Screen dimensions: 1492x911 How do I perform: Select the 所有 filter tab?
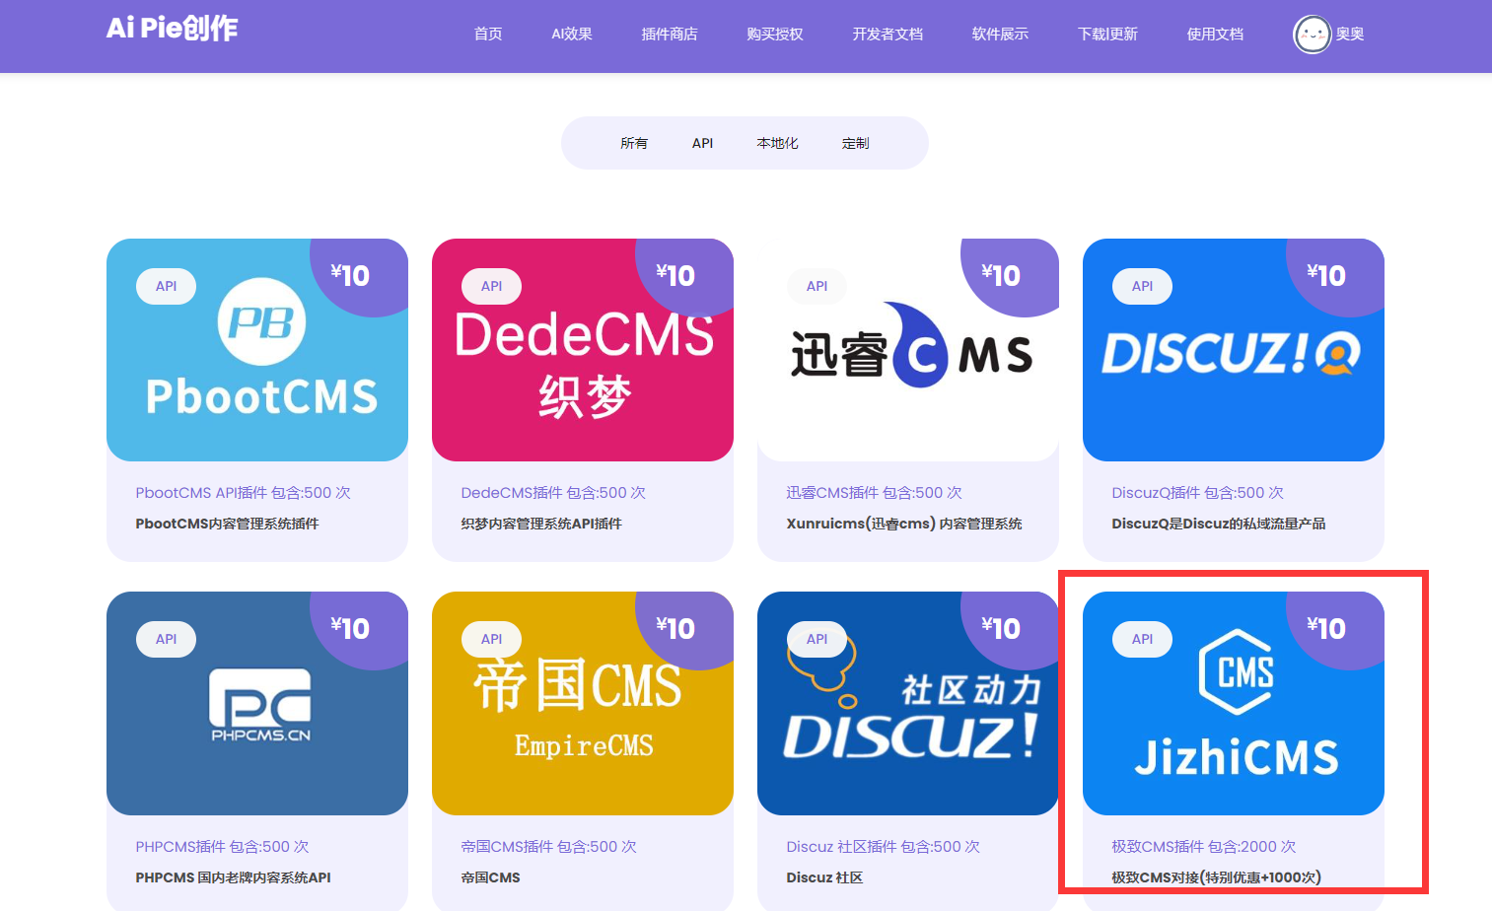tap(634, 143)
